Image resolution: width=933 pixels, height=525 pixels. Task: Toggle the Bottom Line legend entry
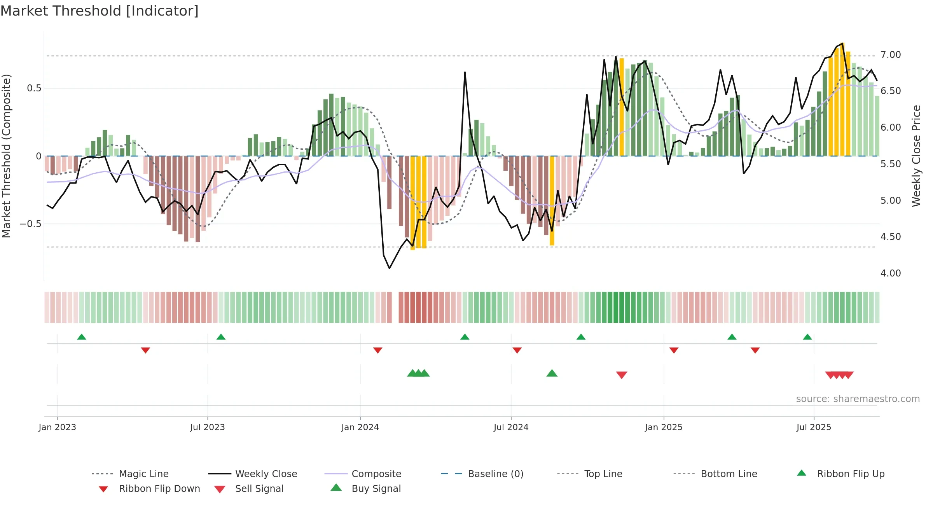tap(715, 474)
